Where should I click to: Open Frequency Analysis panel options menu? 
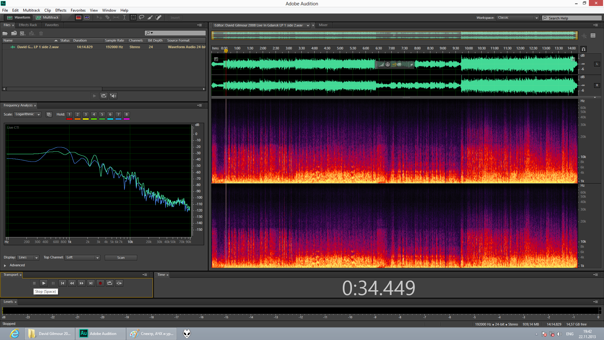[199, 105]
